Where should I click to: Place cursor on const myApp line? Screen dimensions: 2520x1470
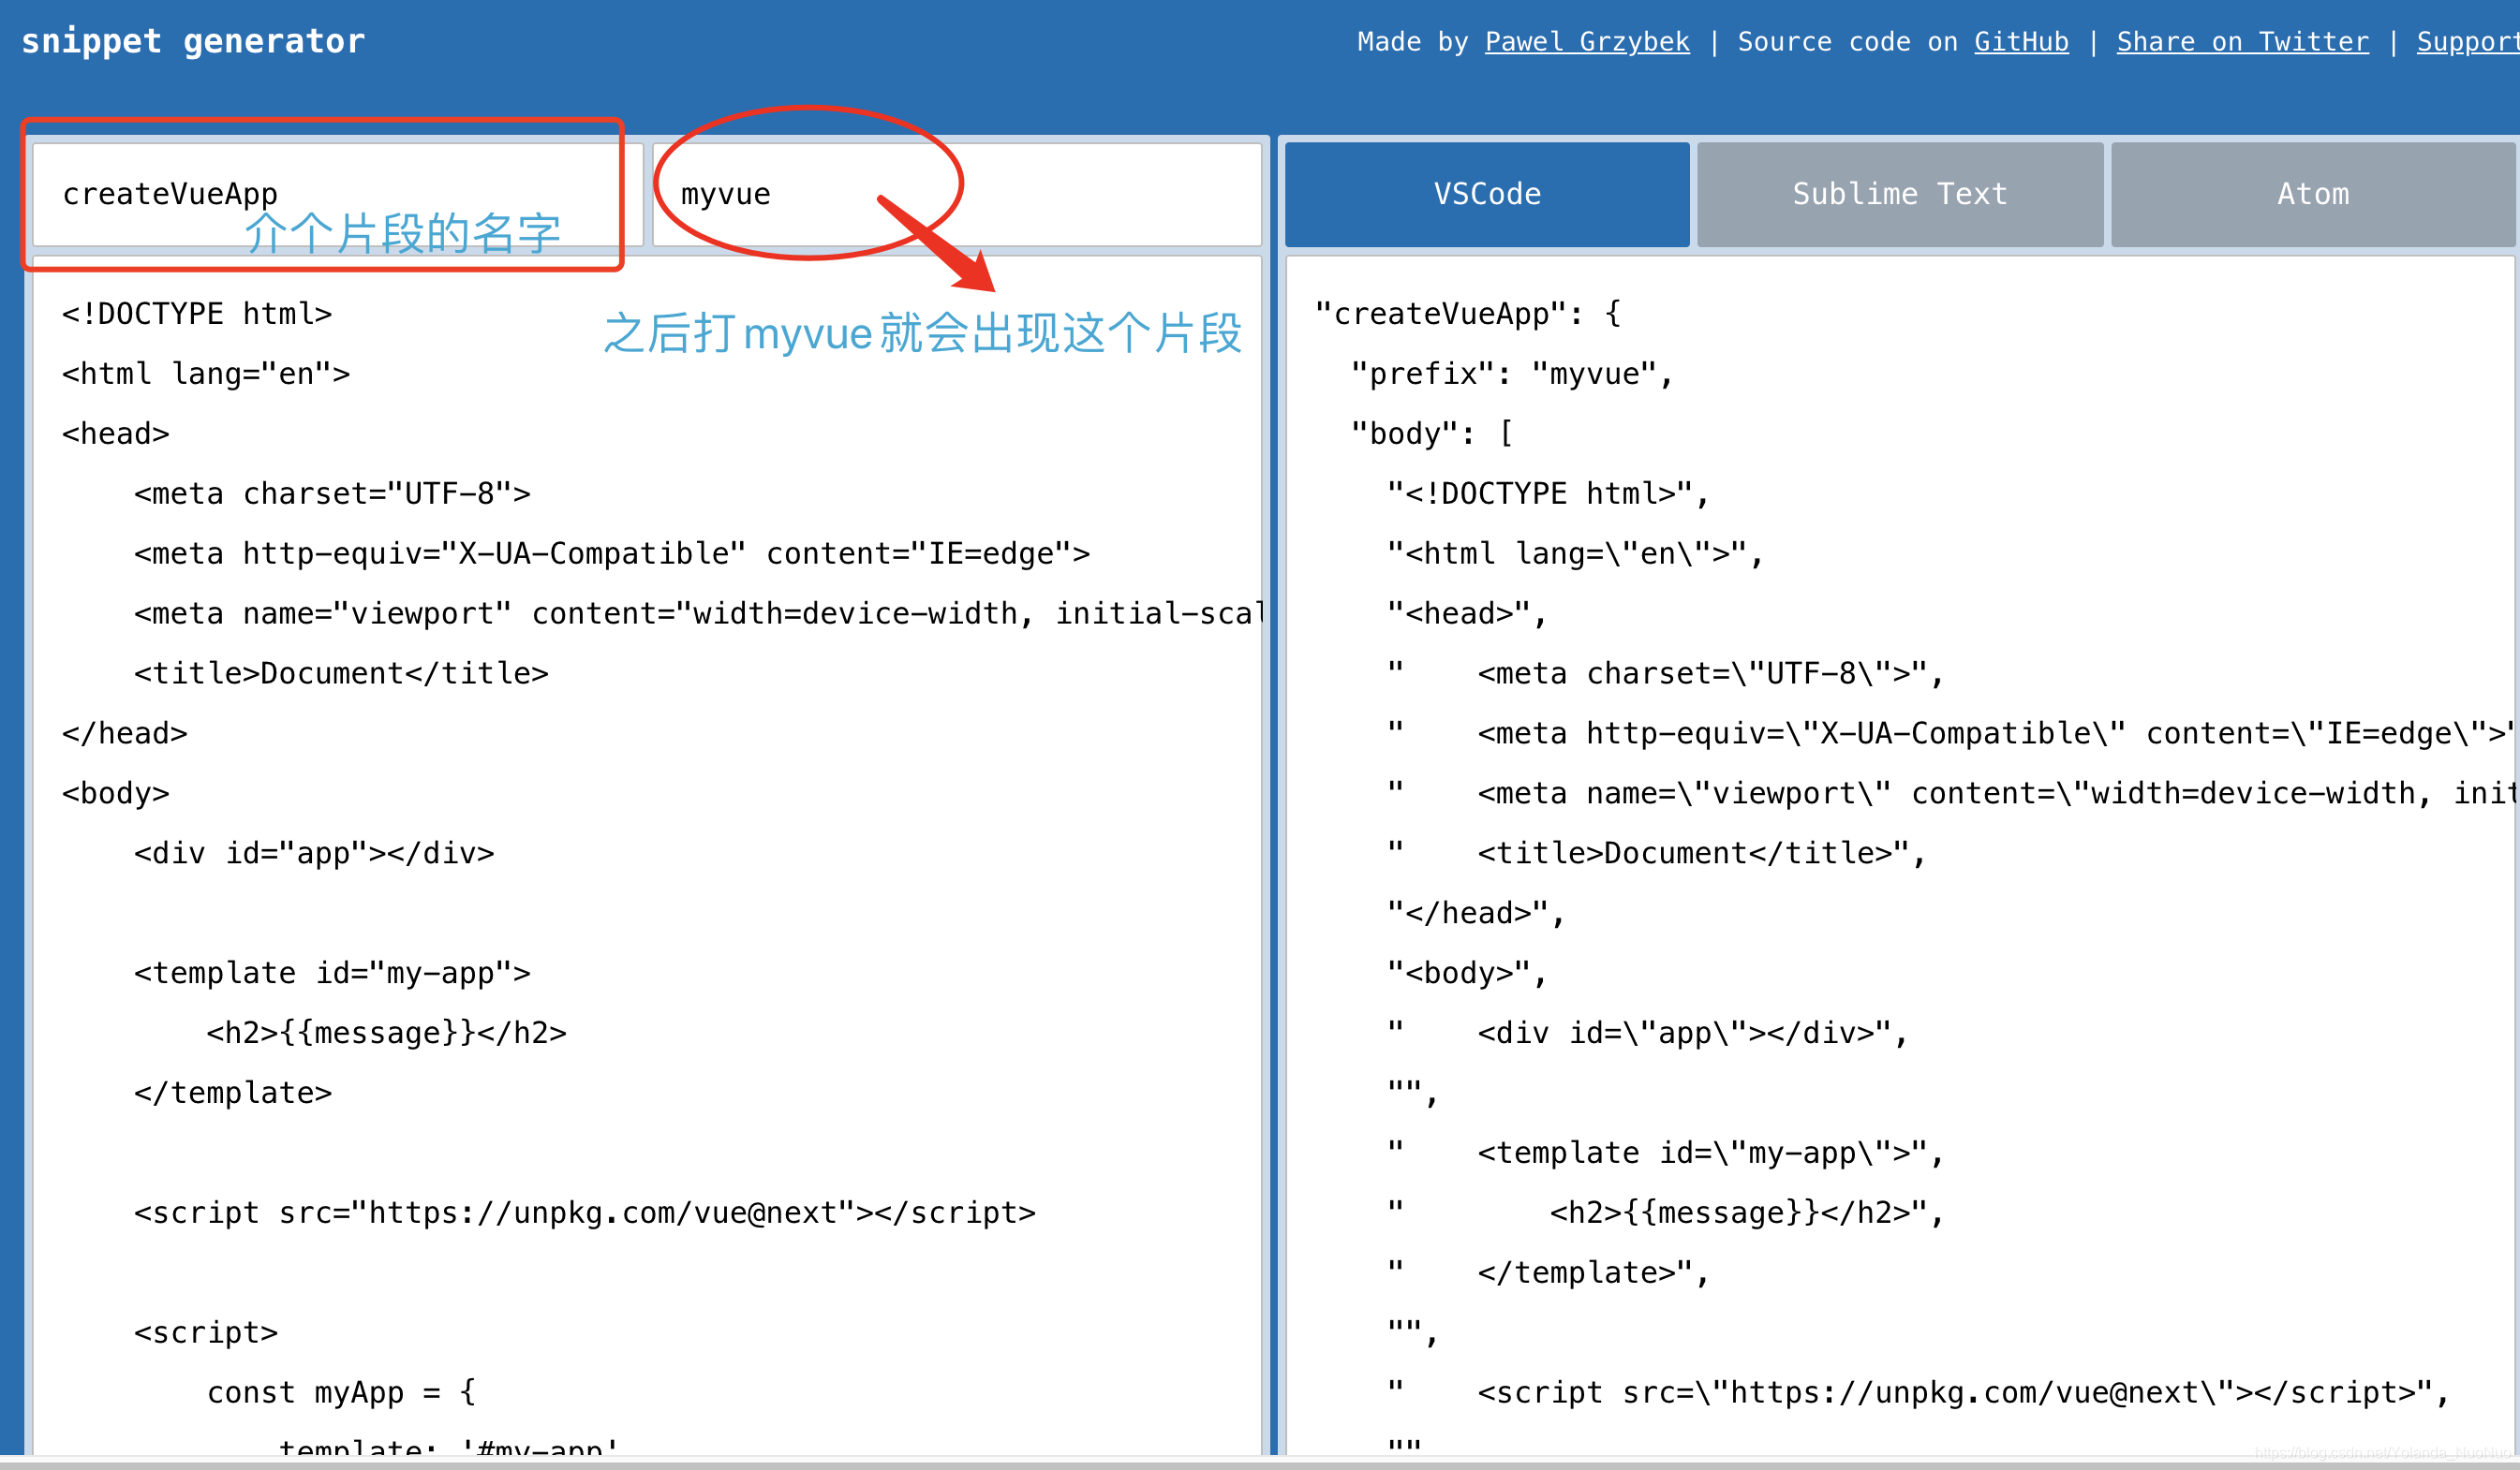[x=341, y=1393]
